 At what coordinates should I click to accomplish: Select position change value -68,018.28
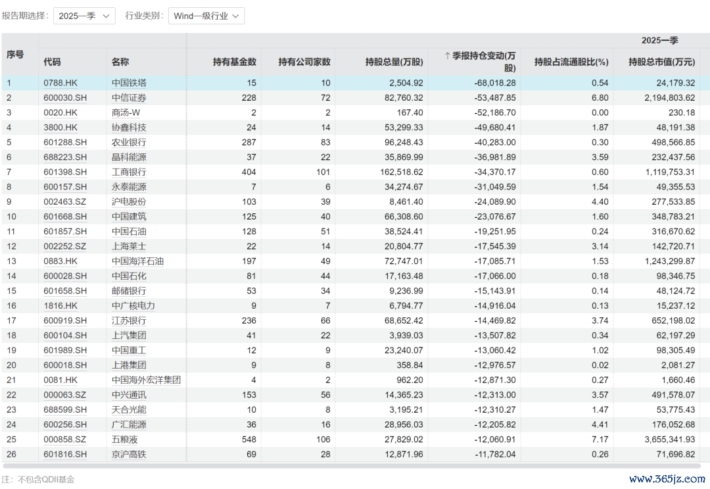(x=495, y=83)
